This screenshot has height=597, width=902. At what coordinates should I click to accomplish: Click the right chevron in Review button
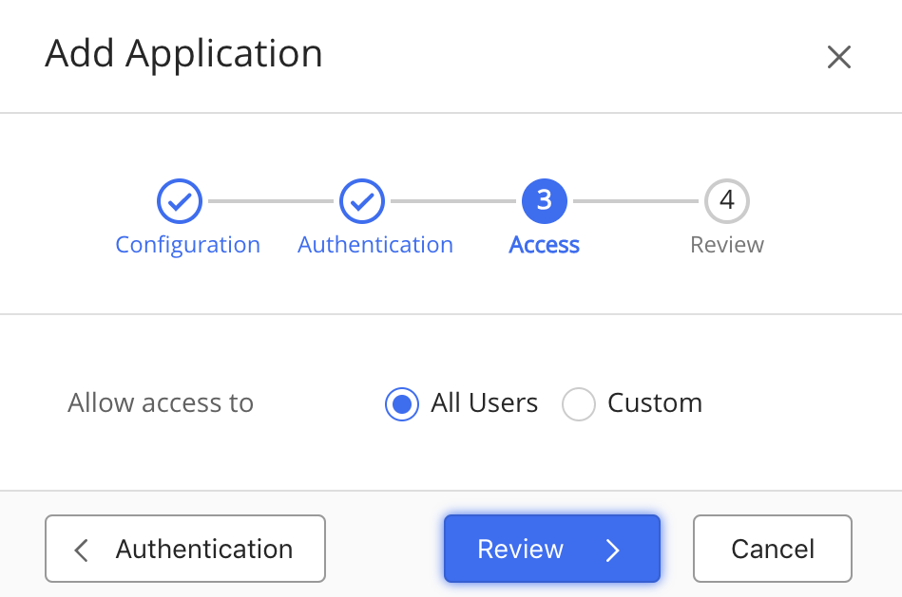point(613,550)
